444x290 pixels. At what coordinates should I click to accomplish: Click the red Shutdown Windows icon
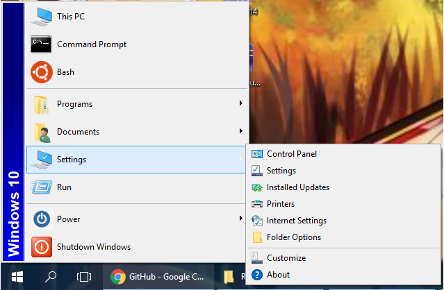click(x=42, y=247)
